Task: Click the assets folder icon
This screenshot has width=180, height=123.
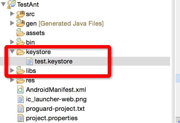Action: coord(20,33)
